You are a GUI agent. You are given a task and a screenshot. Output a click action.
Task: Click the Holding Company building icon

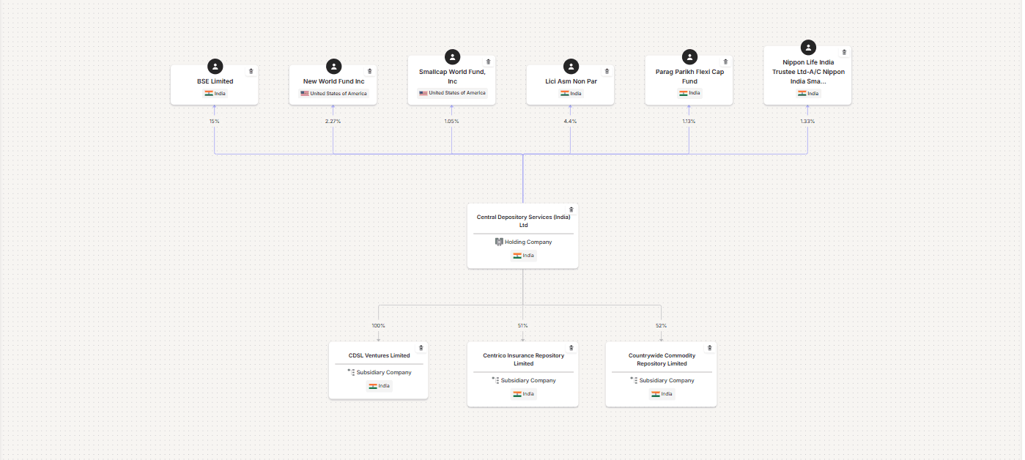499,242
